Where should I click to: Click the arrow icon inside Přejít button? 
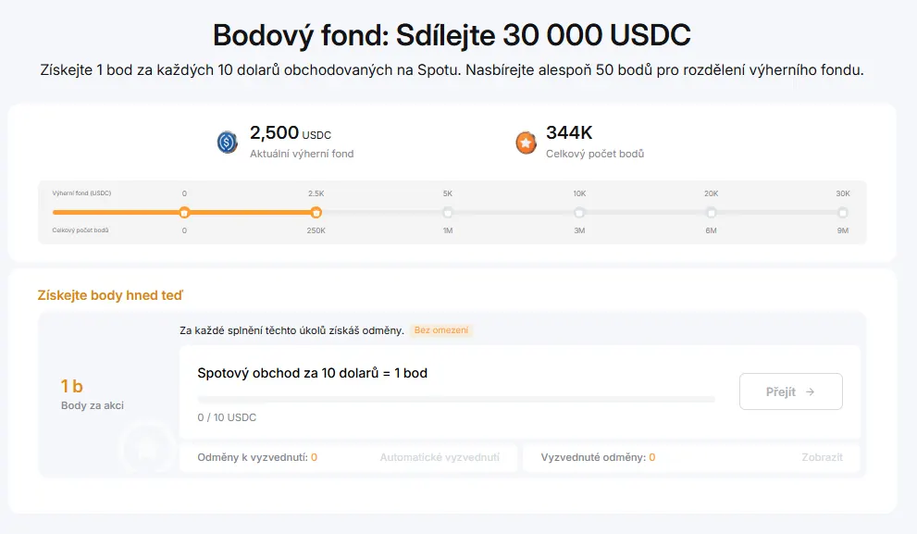pos(810,391)
